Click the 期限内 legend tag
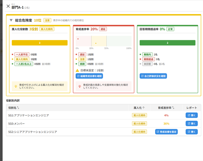 pos(147,54)
